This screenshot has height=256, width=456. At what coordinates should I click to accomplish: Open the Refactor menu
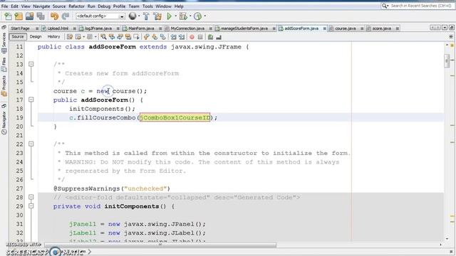click(76, 6)
